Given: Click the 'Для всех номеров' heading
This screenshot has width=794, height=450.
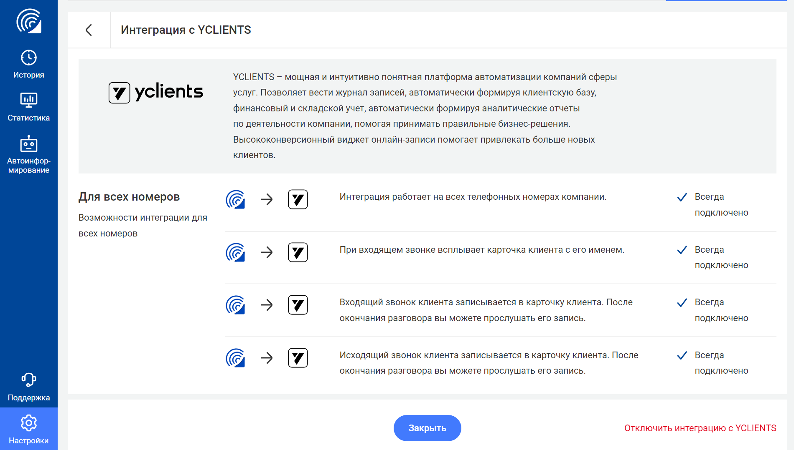Looking at the screenshot, I should point(129,197).
